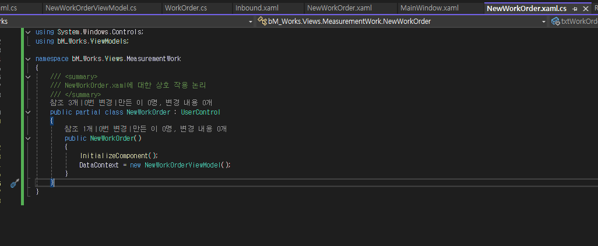The width and height of the screenshot is (598, 246).
Task: Pin the NewWorkOrder.xaml.cs tab
Action: (x=575, y=9)
